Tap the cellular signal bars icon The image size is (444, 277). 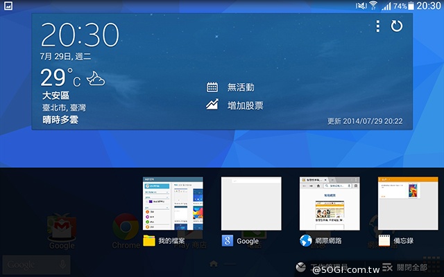[x=386, y=6]
